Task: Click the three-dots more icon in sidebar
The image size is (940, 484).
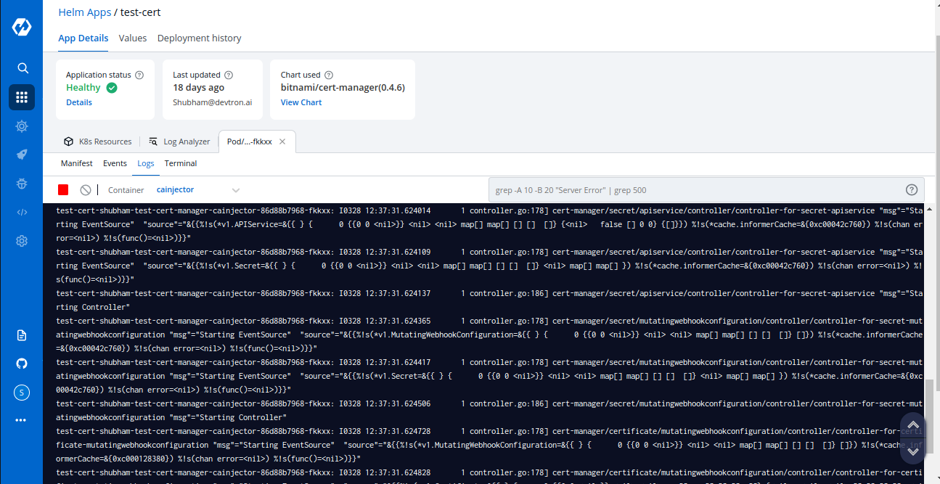Action: [20, 420]
